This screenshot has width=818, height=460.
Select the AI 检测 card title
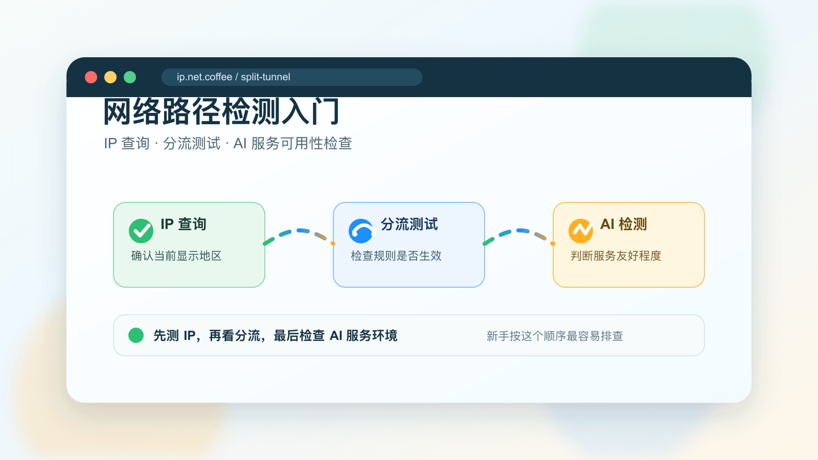click(624, 224)
